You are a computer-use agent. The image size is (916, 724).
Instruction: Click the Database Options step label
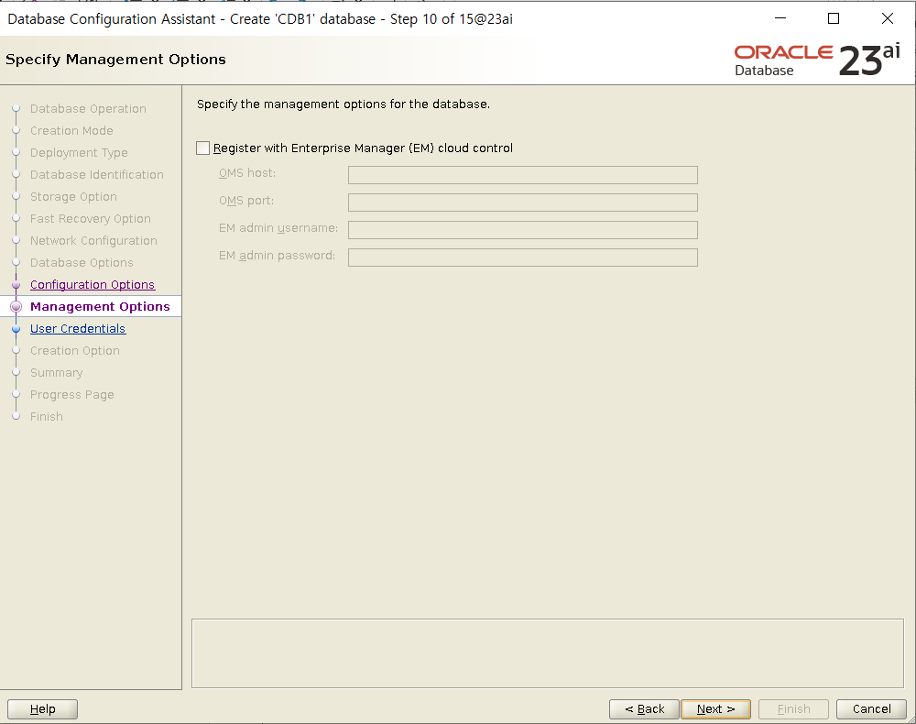click(x=82, y=263)
